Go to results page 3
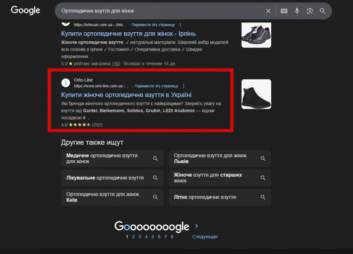 coord(140,237)
